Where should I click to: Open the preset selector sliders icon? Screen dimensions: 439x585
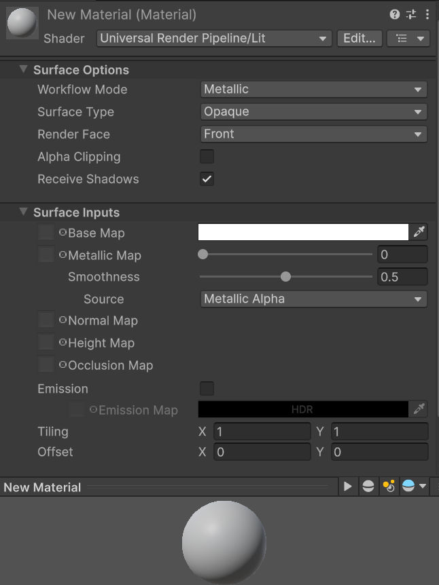pos(411,14)
